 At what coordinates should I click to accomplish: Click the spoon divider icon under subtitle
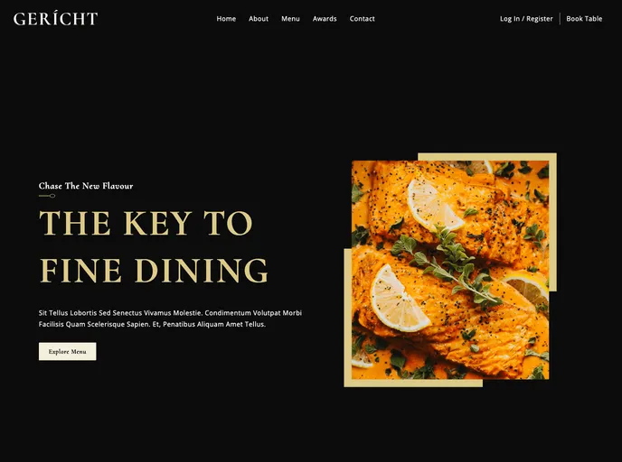(47, 196)
